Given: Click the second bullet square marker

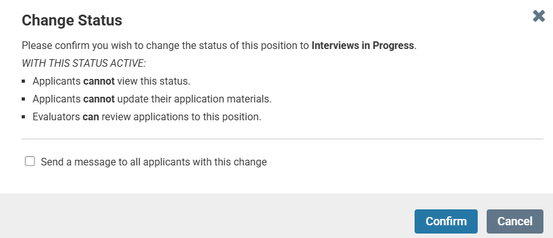Looking at the screenshot, I should click(24, 99).
